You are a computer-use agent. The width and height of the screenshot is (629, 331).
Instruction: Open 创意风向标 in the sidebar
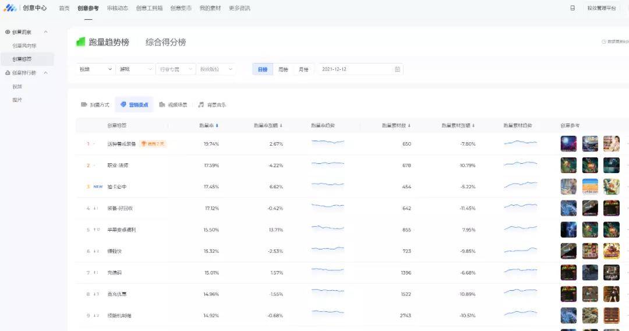pos(24,45)
